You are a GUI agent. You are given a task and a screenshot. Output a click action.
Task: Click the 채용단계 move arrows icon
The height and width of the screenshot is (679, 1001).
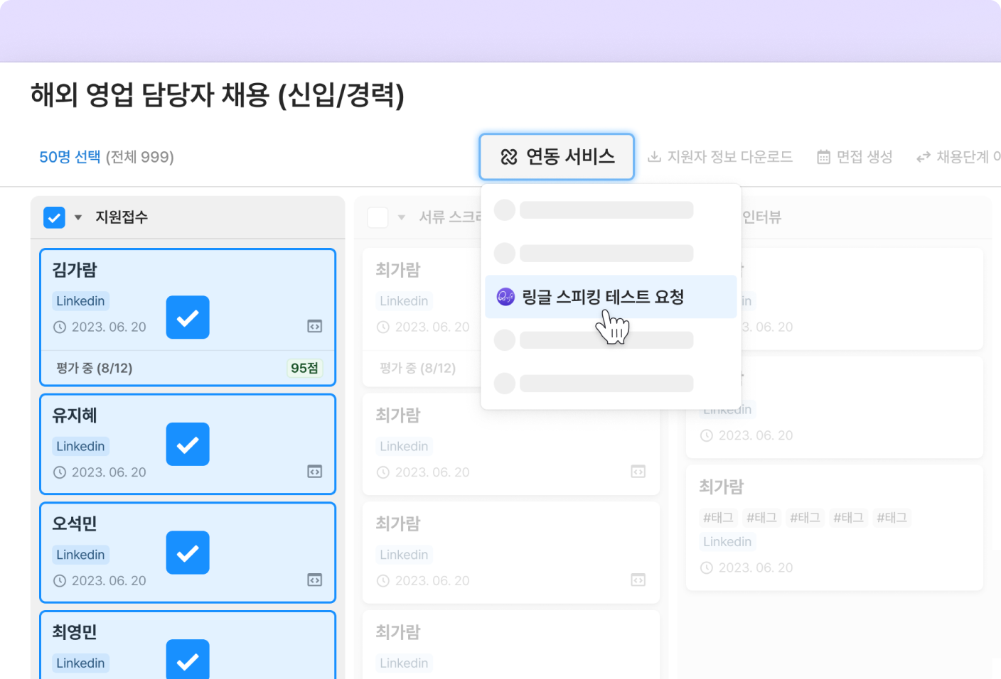click(x=923, y=157)
